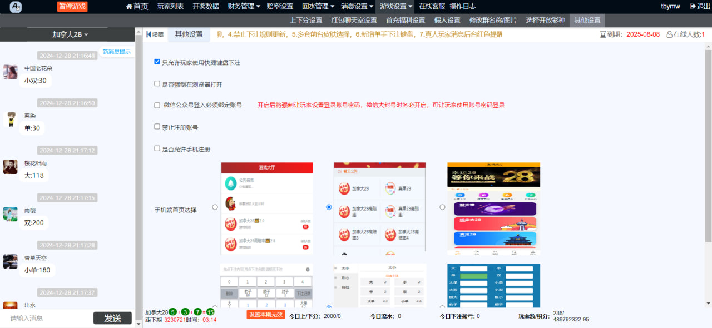Screen dimensions: 712x328
Task: Click the online users person icon
Action: pyautogui.click(x=669, y=34)
